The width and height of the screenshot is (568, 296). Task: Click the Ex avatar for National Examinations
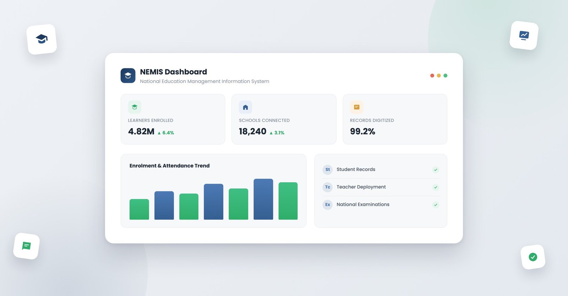[328, 205]
